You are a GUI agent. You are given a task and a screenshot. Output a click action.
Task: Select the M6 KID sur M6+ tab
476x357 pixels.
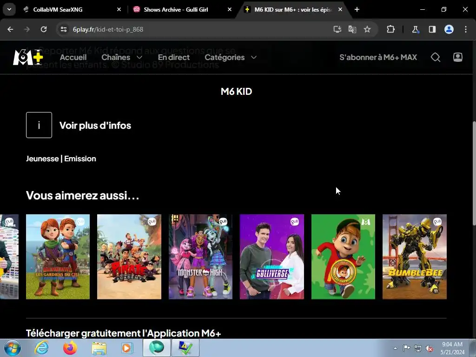coord(293,9)
